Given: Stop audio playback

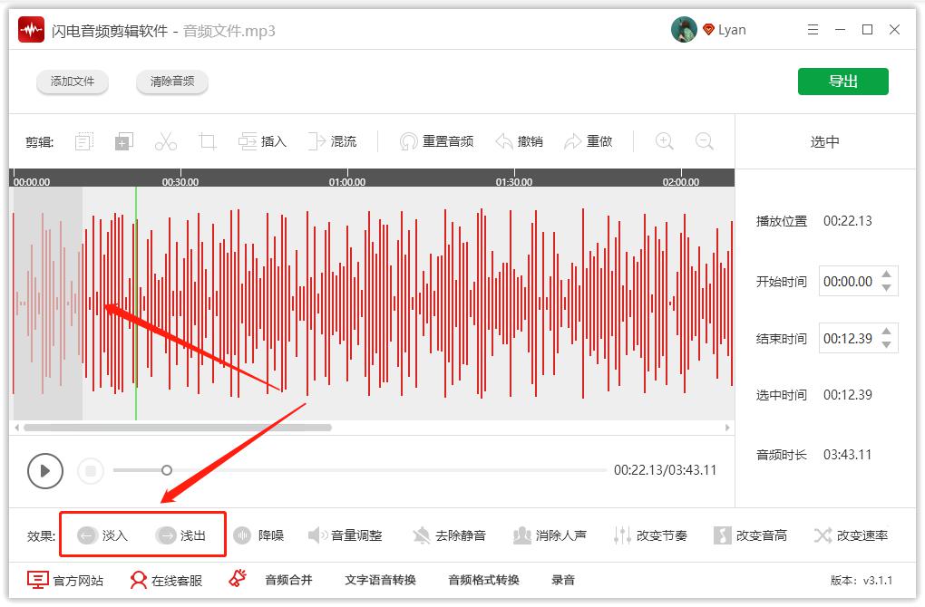Looking at the screenshot, I should (91, 471).
